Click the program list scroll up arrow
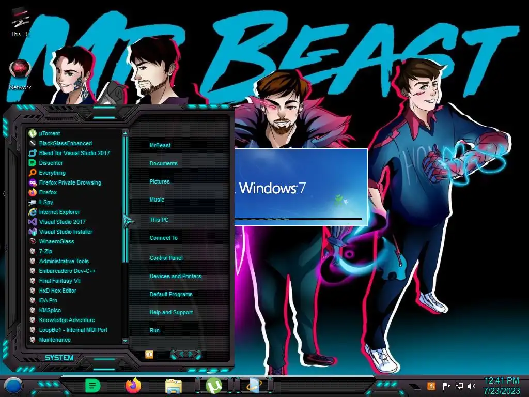This screenshot has height=397, width=529. tap(125, 133)
